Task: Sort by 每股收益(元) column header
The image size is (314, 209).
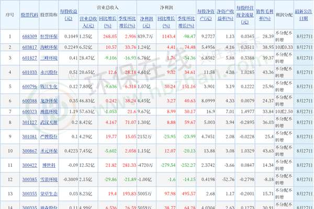Action: coord(69,15)
